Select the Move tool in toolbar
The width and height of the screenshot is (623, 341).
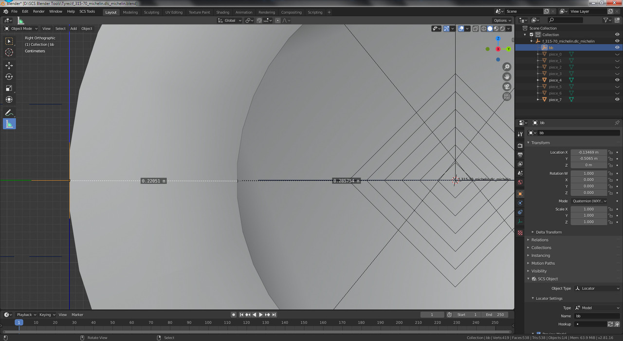[9, 65]
